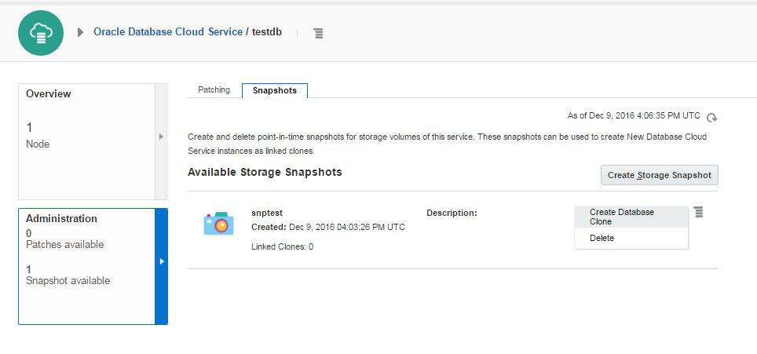Open the Administration panel heading

click(61, 218)
